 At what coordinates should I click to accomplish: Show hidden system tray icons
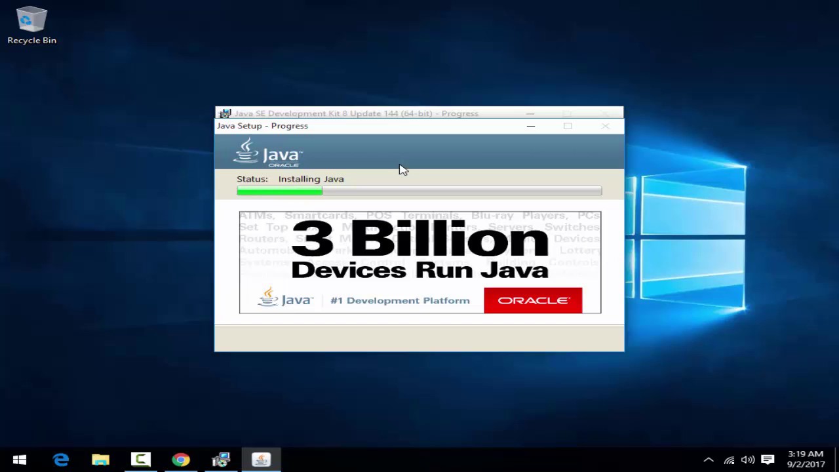[x=709, y=460]
